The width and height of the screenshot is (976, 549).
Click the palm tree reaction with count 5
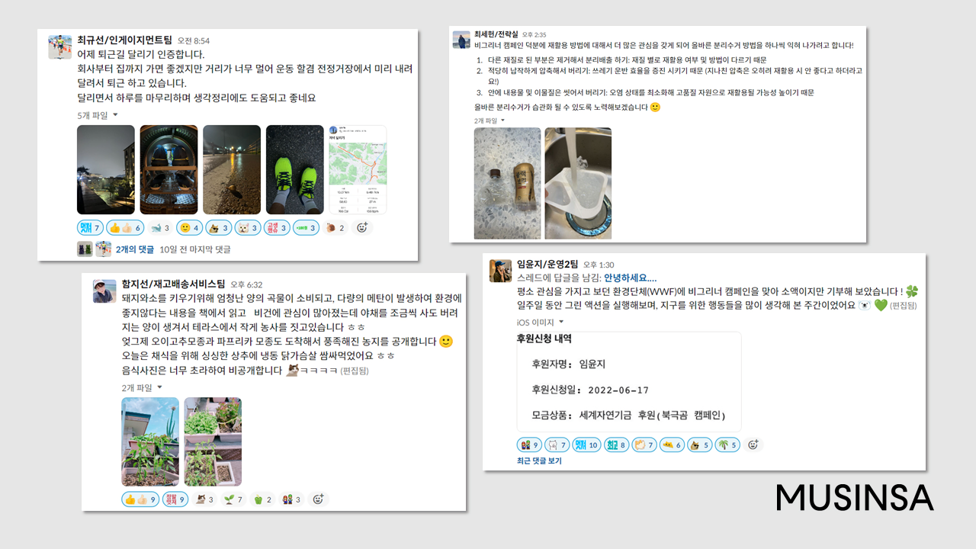727,445
